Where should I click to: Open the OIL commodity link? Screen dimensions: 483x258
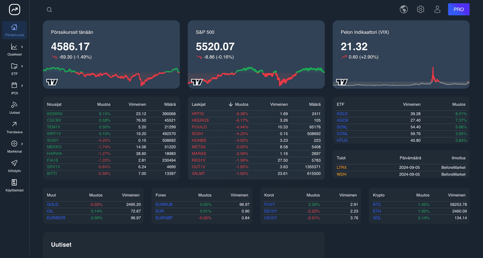tap(50, 211)
